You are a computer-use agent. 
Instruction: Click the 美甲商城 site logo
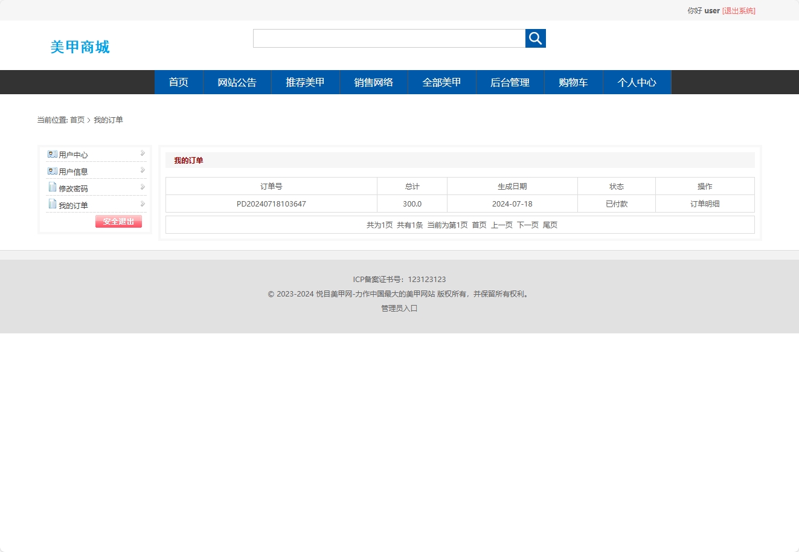coord(80,47)
